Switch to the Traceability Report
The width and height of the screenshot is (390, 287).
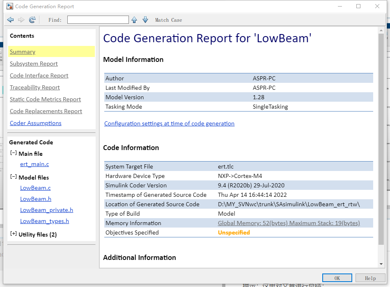pyautogui.click(x=35, y=87)
